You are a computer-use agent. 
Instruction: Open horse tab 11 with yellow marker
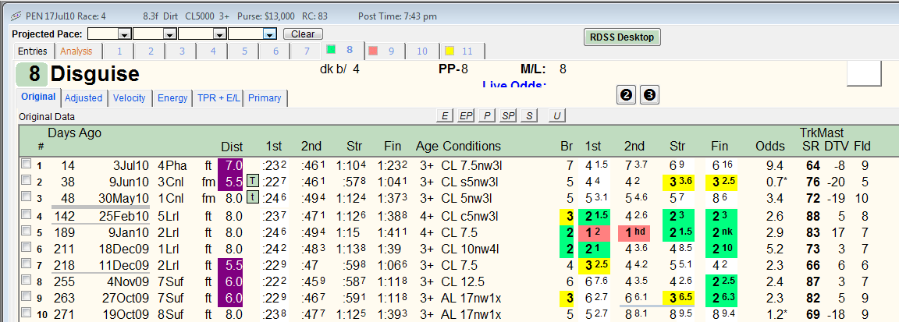click(462, 51)
